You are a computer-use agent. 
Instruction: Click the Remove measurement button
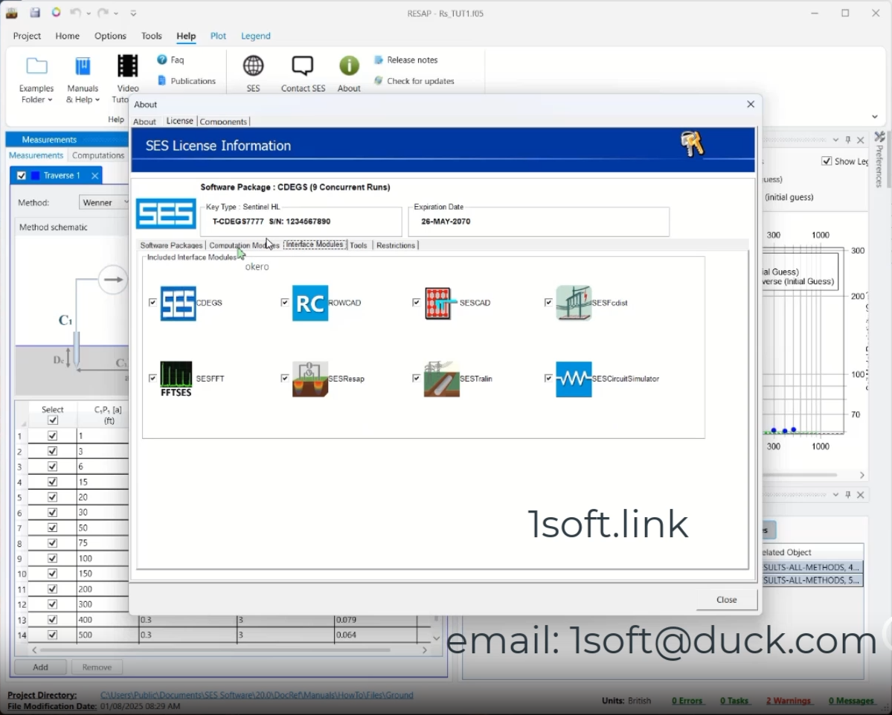[97, 667]
